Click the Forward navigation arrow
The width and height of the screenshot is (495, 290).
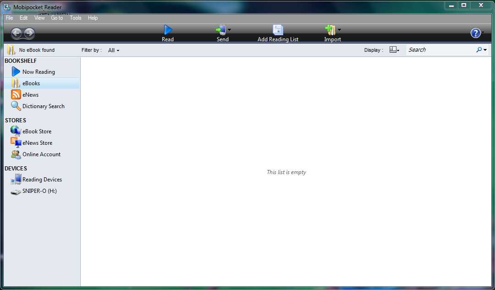[x=29, y=33]
